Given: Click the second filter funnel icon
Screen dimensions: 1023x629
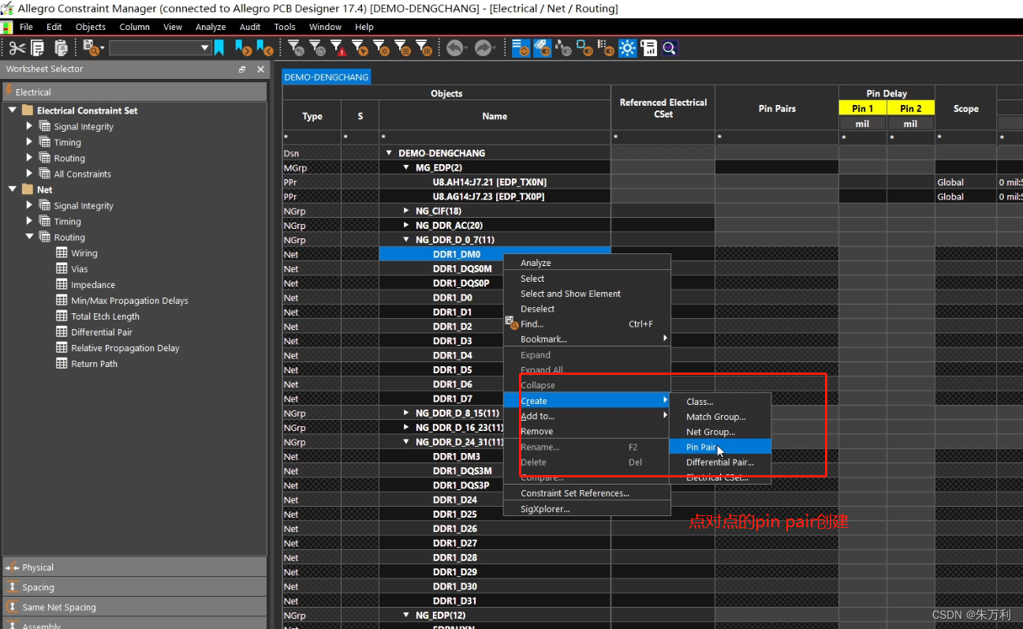Looking at the screenshot, I should (x=318, y=48).
